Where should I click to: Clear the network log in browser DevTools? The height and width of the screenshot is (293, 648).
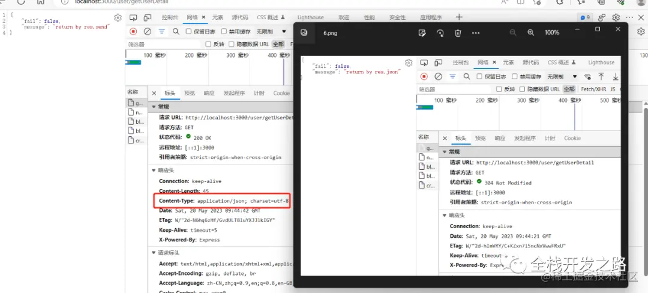(147, 31)
